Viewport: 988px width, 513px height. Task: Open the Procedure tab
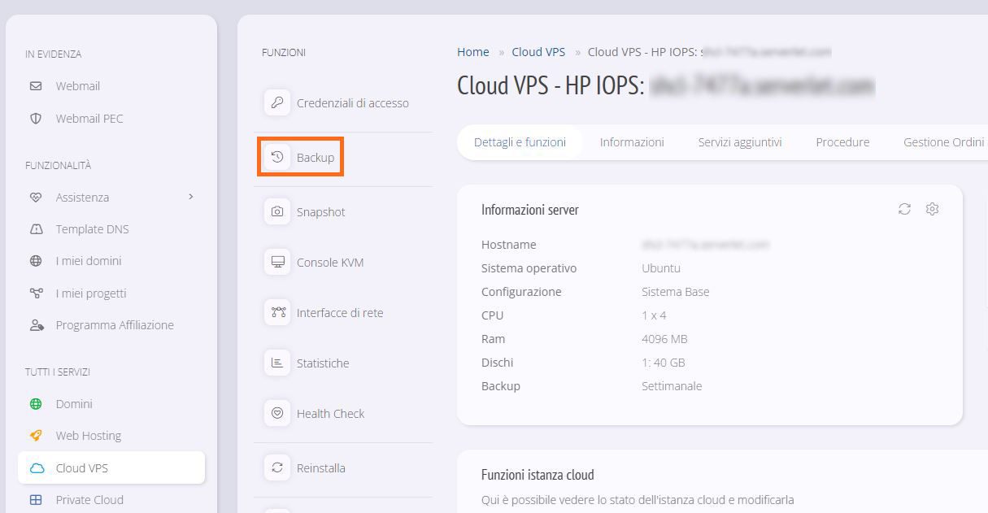click(x=842, y=142)
